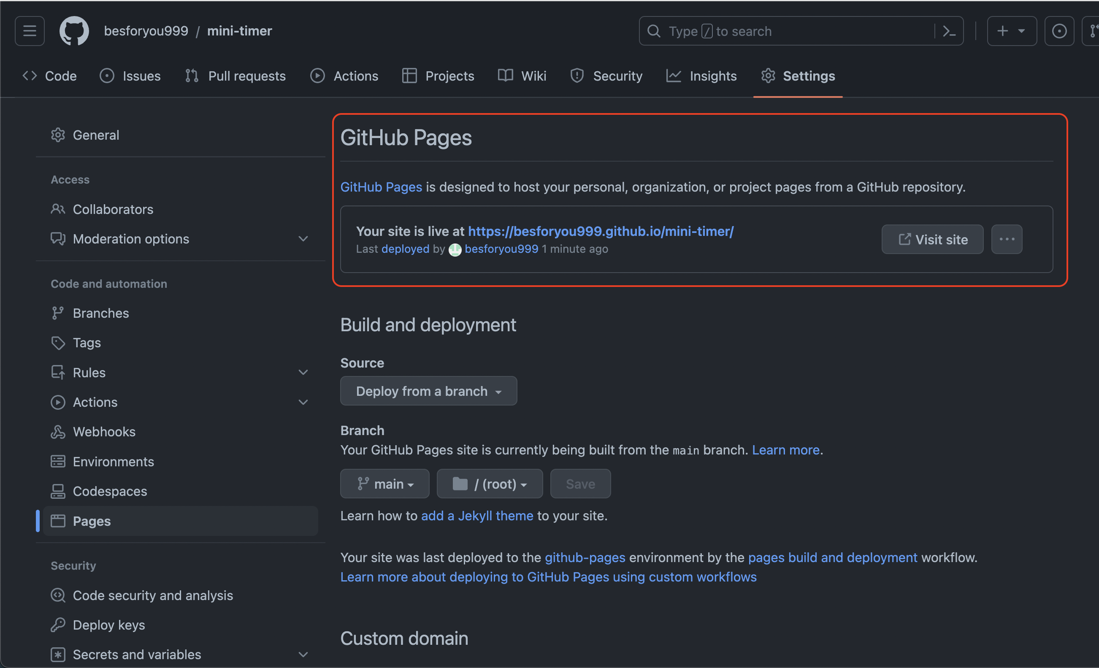Click the Webhooks icon
The image size is (1099, 668).
tap(58, 432)
